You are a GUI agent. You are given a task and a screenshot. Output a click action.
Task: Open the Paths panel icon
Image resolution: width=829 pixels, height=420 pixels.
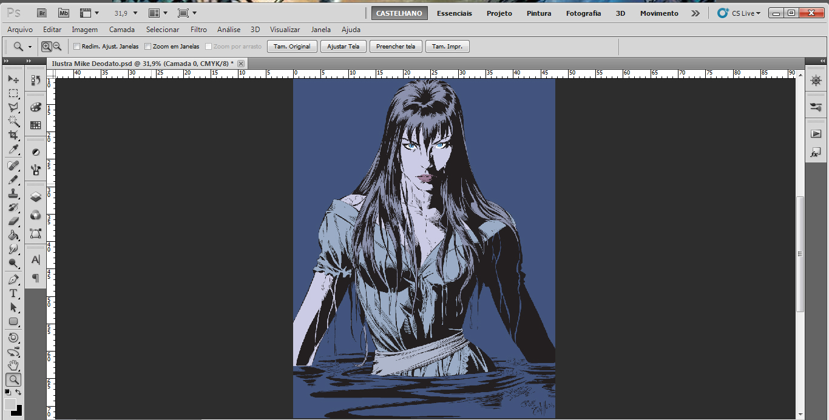tap(35, 233)
